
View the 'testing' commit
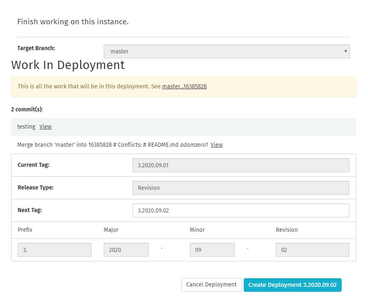pos(45,127)
